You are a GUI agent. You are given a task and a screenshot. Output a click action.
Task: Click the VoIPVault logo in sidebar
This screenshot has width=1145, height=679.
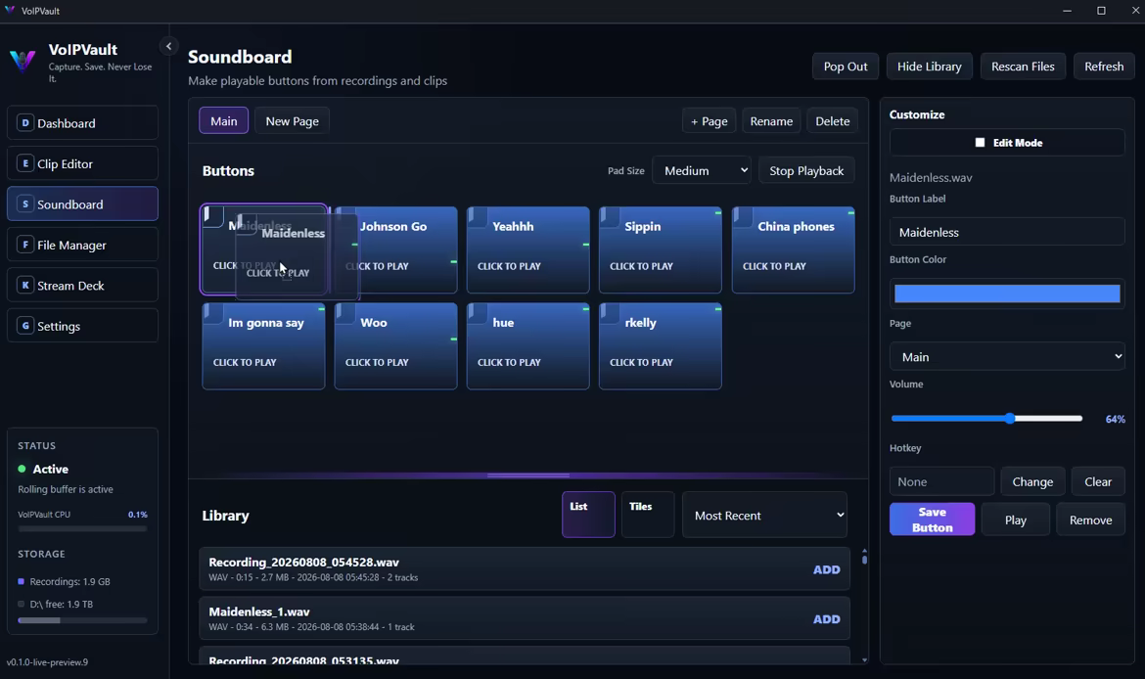[23, 60]
